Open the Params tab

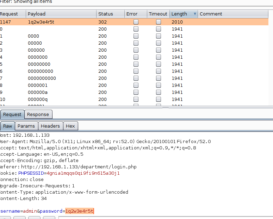26,126
